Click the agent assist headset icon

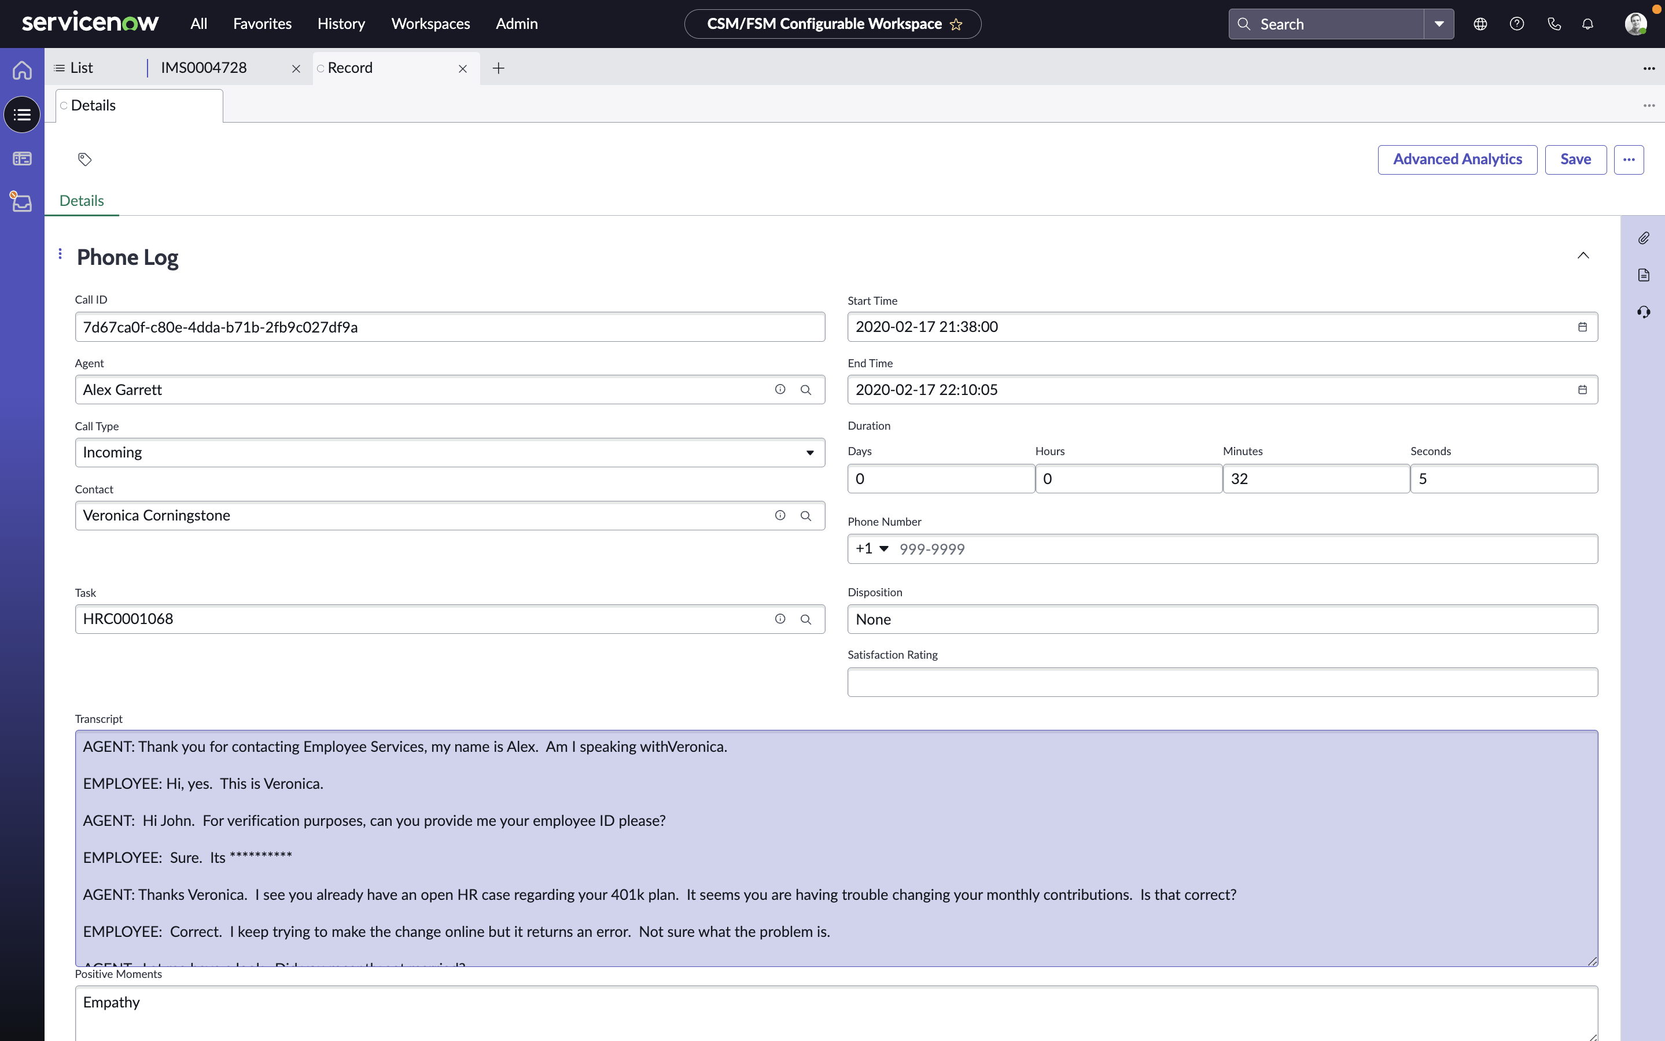tap(1645, 312)
